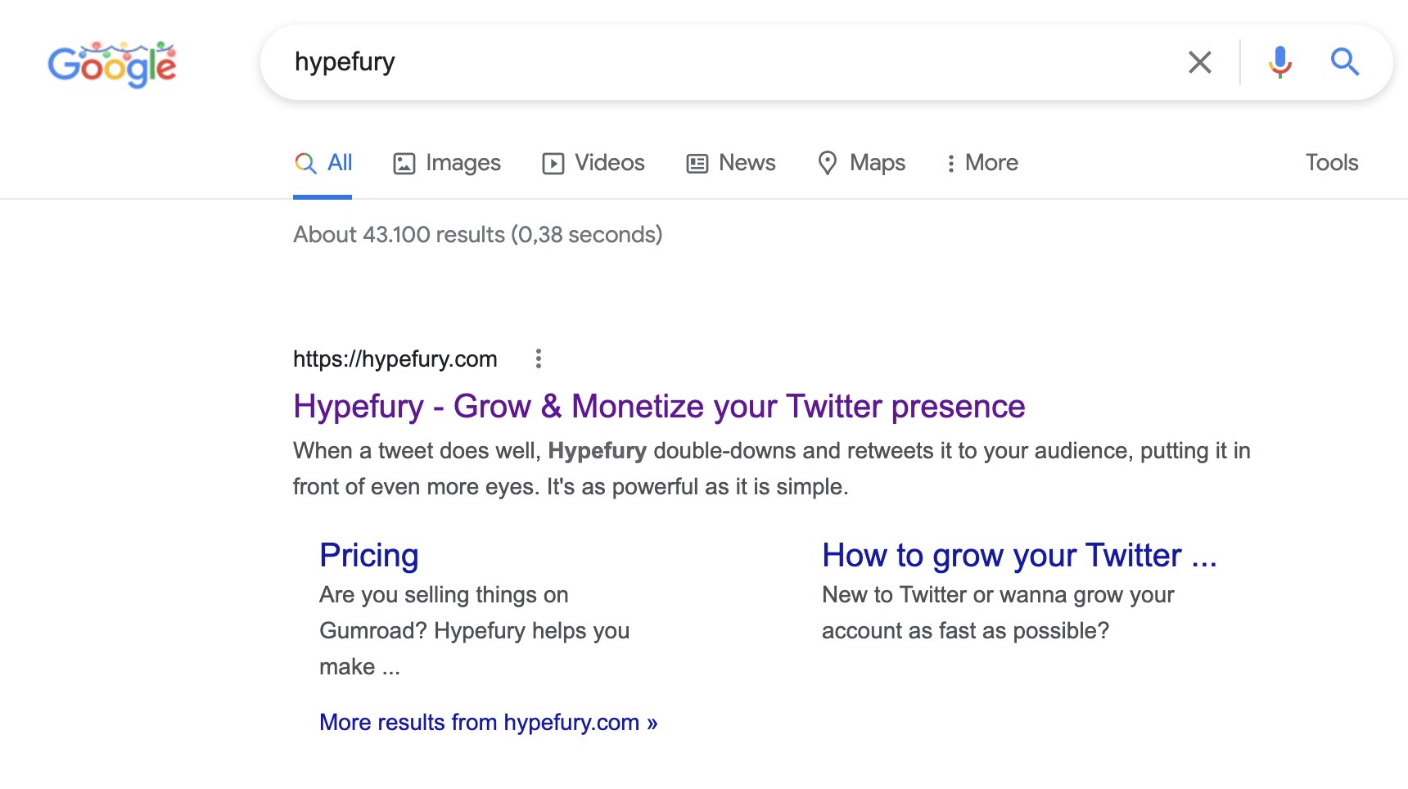Open the three-dot menu beside hypefury.com
The image size is (1408, 789).
click(x=538, y=358)
